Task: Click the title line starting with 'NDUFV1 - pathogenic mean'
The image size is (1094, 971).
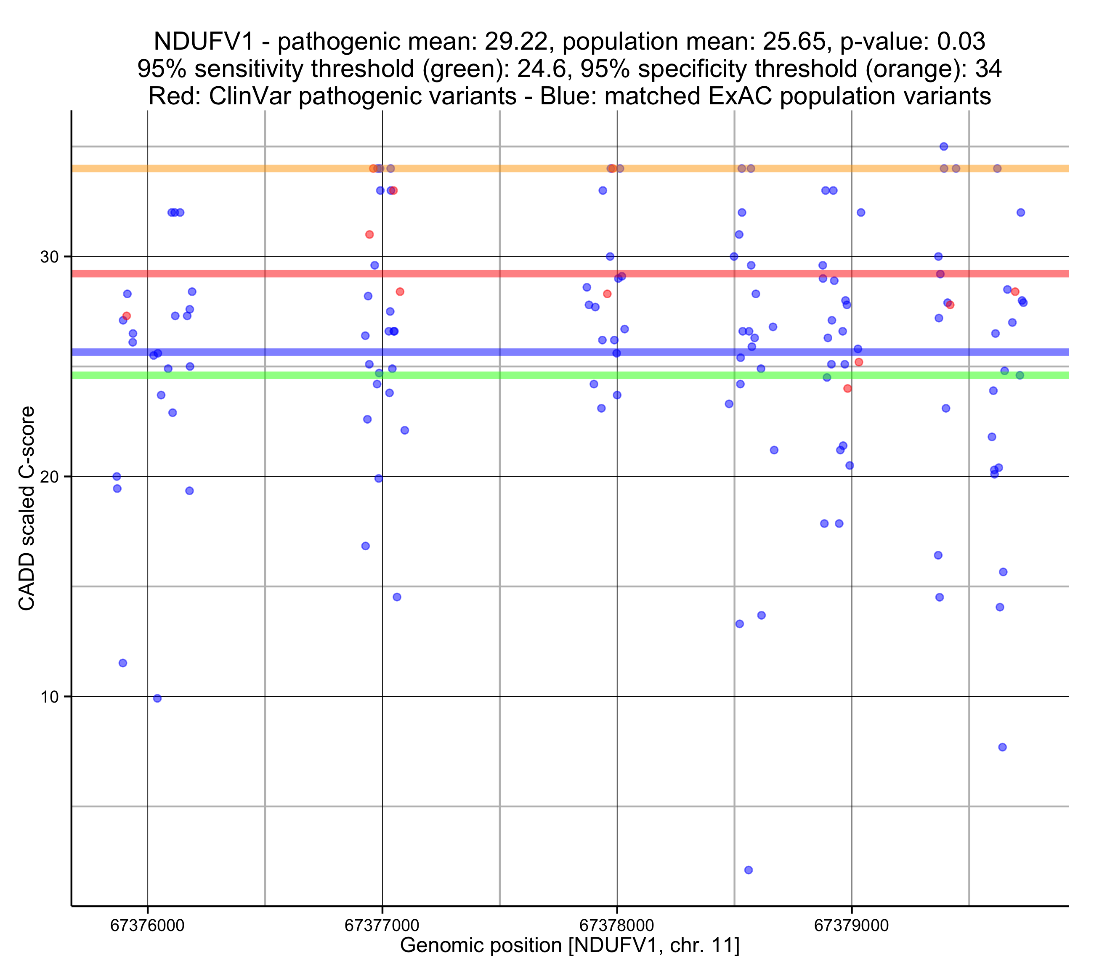Action: pyautogui.click(x=569, y=41)
